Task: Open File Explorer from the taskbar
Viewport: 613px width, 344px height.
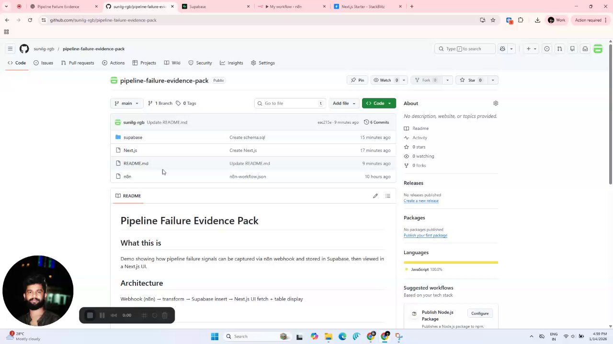Action: (328, 336)
